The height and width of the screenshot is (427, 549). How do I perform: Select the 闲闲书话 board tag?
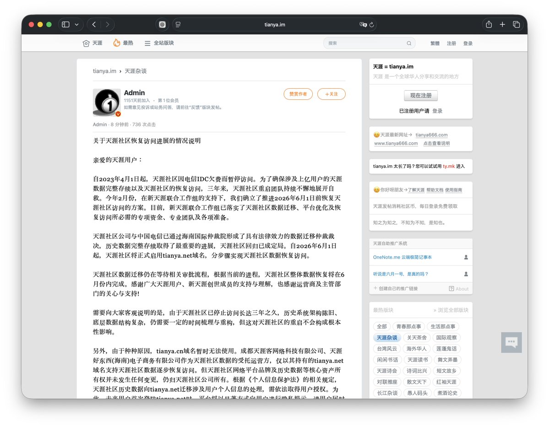[387, 360]
